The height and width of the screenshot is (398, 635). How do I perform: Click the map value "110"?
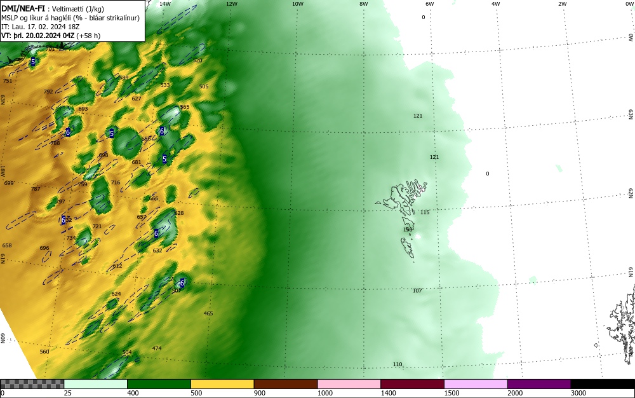(398, 364)
